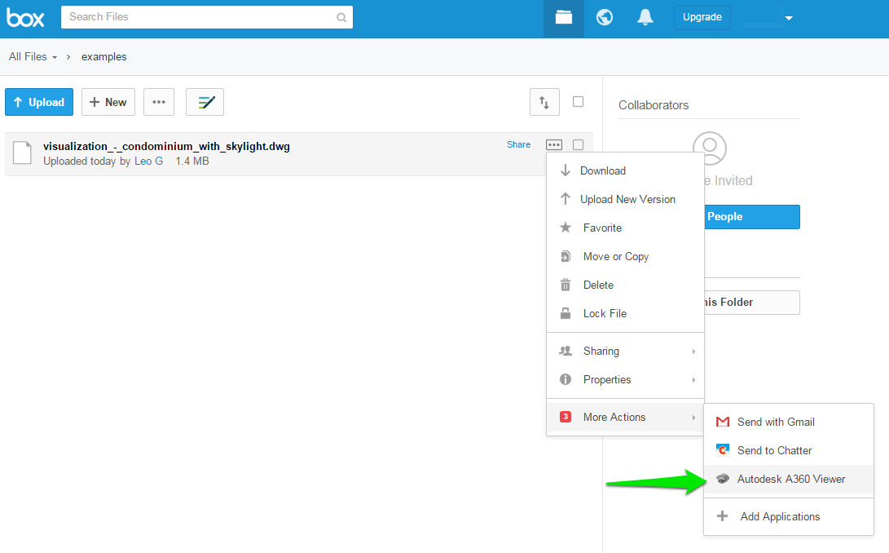Click the Upgrade button
The height and width of the screenshot is (553, 889).
pyautogui.click(x=702, y=17)
